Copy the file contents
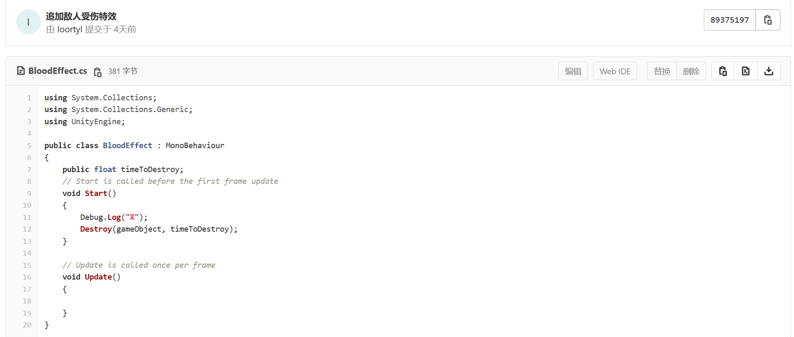 tap(723, 71)
